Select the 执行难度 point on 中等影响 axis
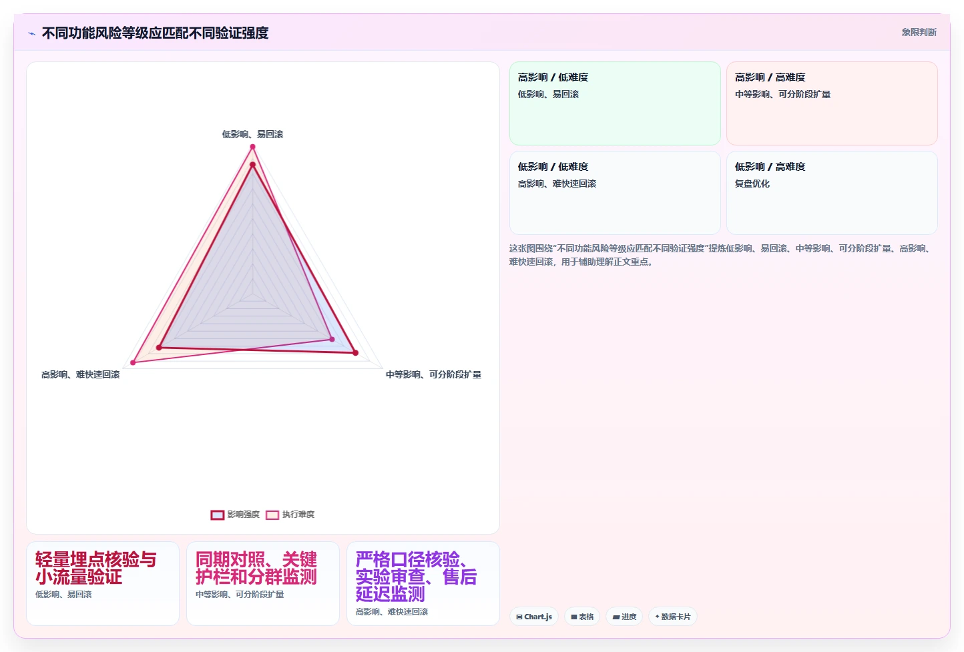Screen dimensions: 964x652 [332, 340]
